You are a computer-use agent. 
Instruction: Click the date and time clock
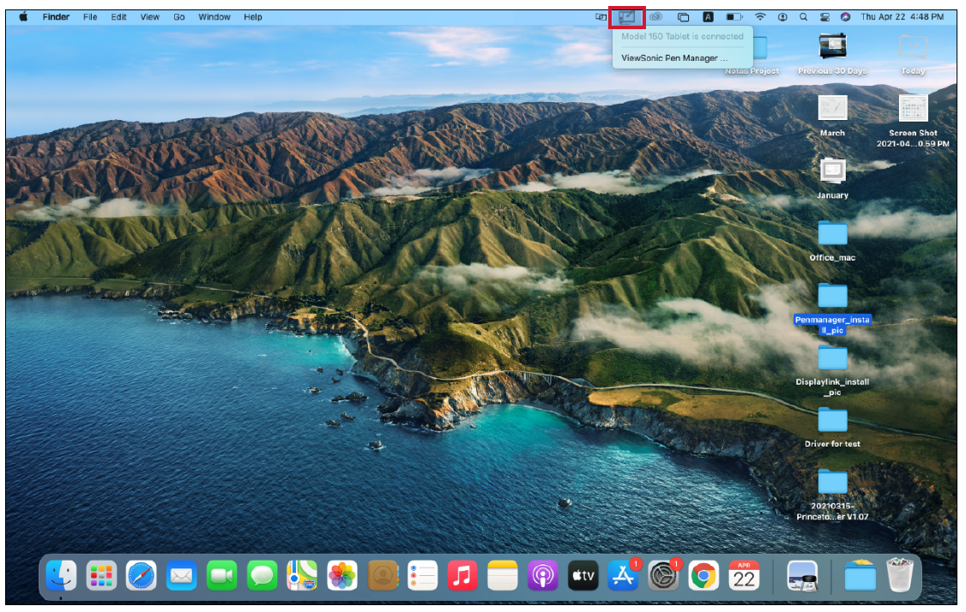pyautogui.click(x=903, y=17)
